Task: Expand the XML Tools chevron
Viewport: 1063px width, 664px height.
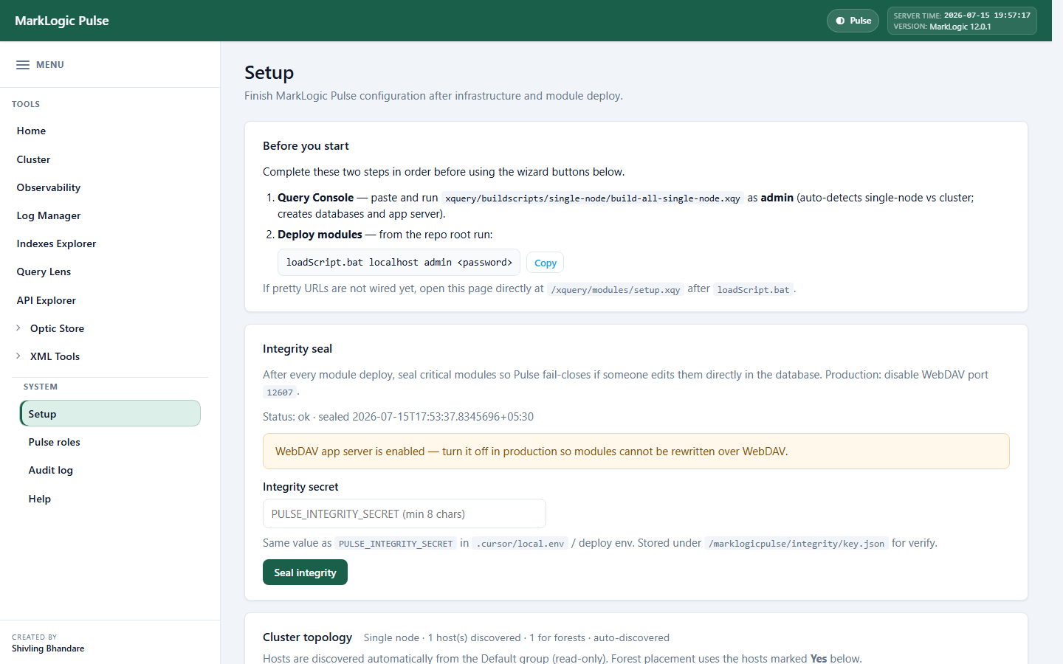Action: [18, 356]
